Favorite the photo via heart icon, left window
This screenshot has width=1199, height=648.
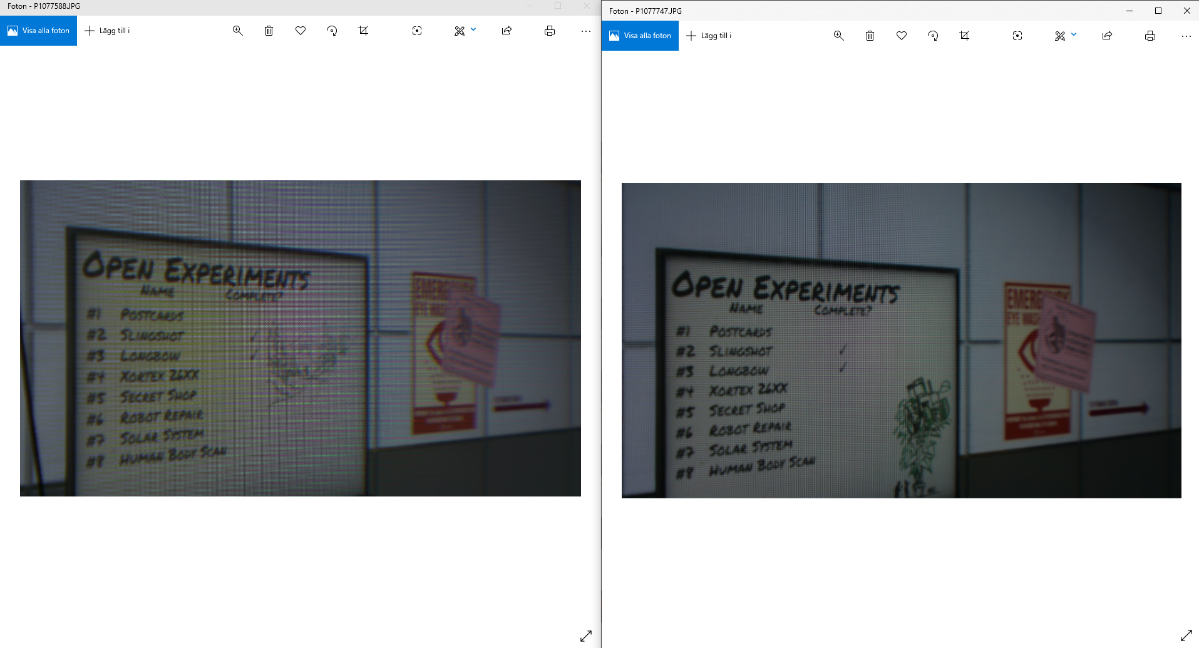[x=301, y=31]
